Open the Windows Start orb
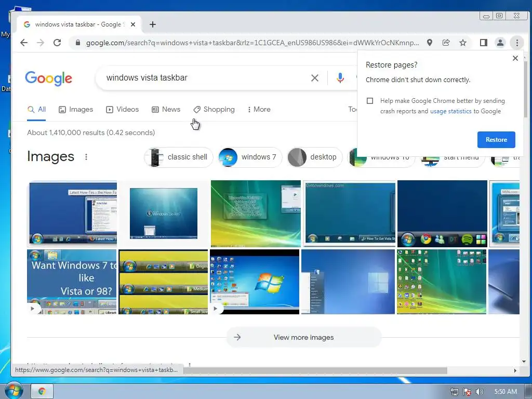The height and width of the screenshot is (399, 532). click(14, 391)
